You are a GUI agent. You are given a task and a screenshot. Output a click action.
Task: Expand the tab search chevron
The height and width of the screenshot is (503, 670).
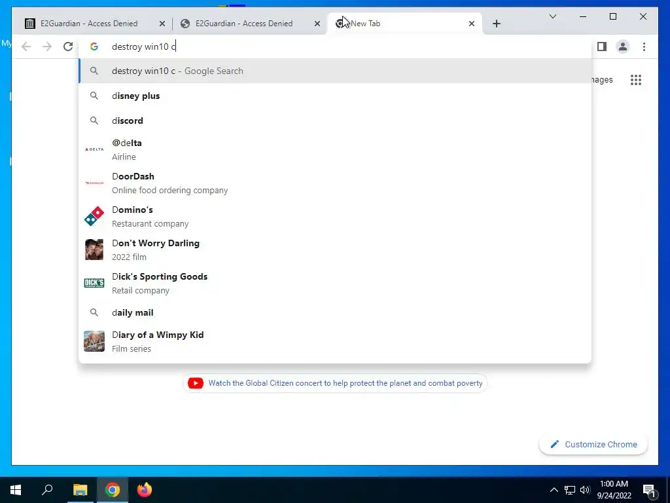[552, 16]
